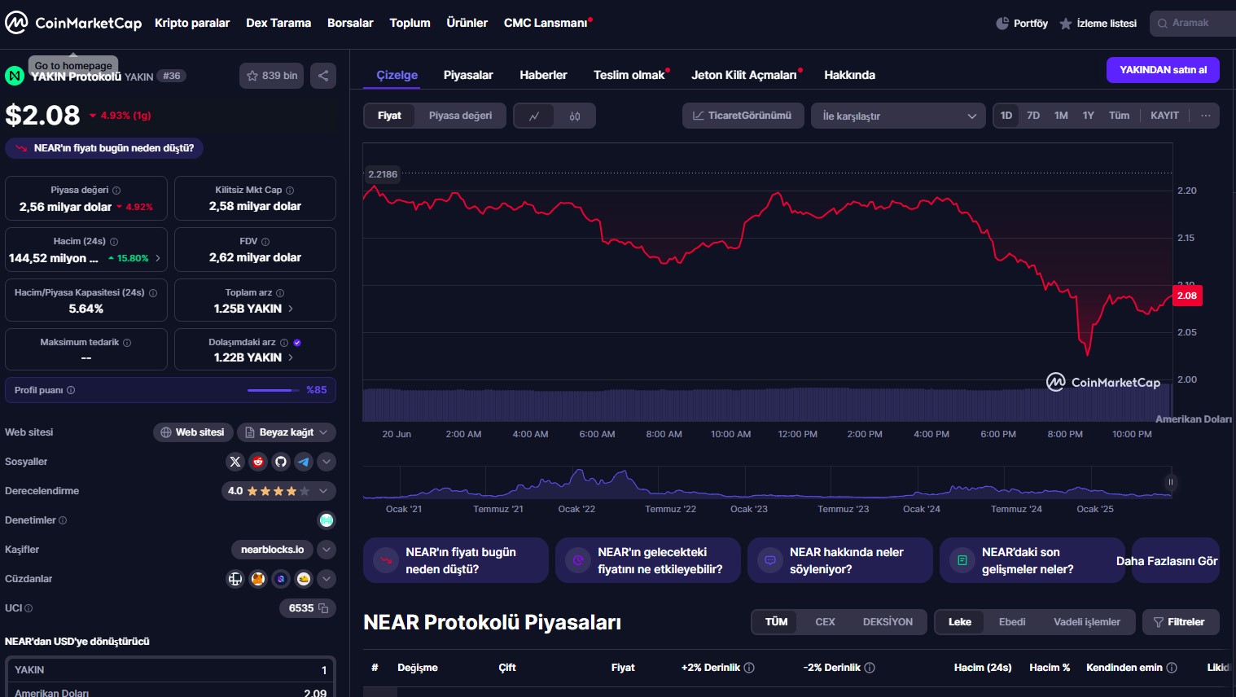The width and height of the screenshot is (1236, 697).
Task: Expand the 4.0 rating details
Action: coord(278,491)
